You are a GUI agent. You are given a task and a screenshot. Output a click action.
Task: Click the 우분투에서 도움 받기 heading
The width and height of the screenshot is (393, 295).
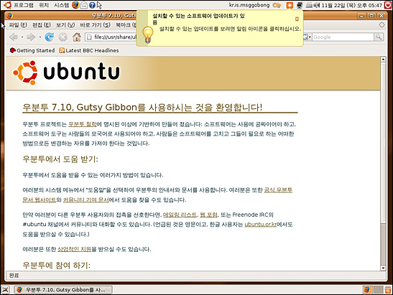[x=60, y=159]
